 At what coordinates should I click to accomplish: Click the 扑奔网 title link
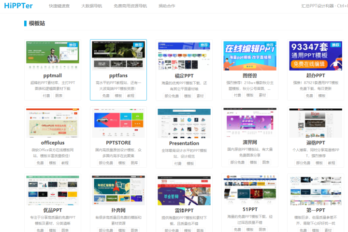[x=118, y=210]
